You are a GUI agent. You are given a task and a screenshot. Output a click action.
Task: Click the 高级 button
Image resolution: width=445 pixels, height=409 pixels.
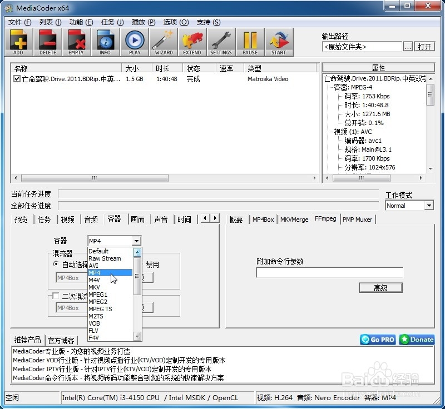coord(380,288)
